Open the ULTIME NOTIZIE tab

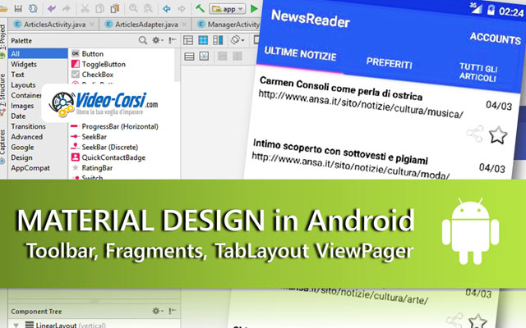(300, 54)
